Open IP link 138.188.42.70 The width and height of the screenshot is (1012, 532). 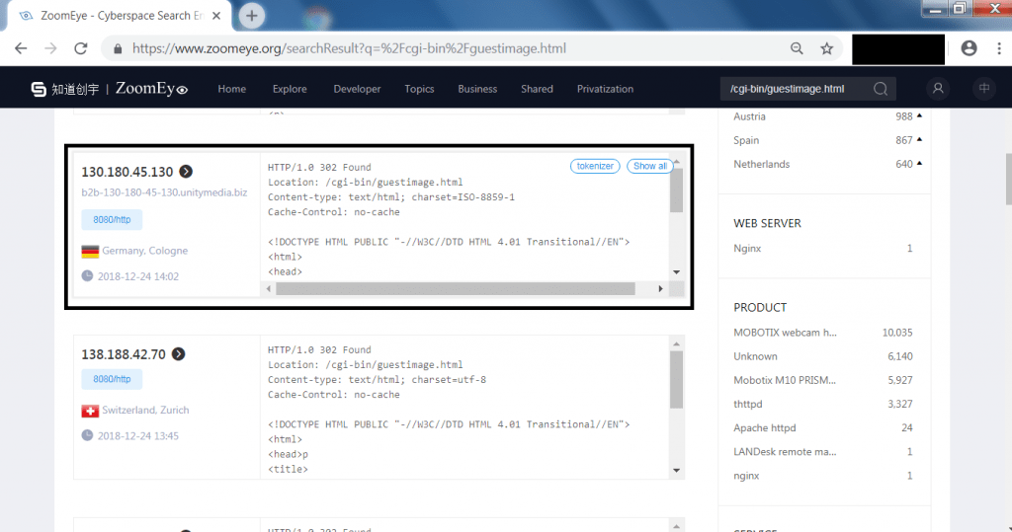[124, 354]
